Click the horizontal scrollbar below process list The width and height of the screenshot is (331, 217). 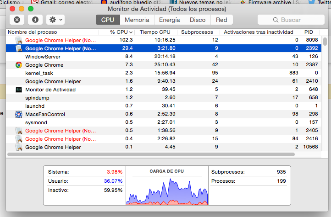(151, 154)
